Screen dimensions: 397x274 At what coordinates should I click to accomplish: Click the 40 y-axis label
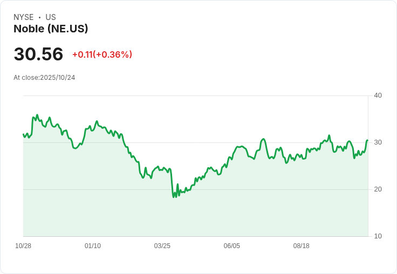[x=378, y=95]
